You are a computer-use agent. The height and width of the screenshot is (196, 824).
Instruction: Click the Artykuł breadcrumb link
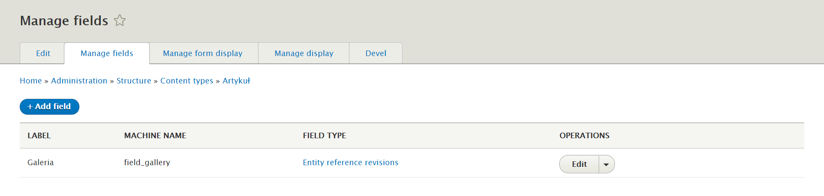[x=236, y=81]
